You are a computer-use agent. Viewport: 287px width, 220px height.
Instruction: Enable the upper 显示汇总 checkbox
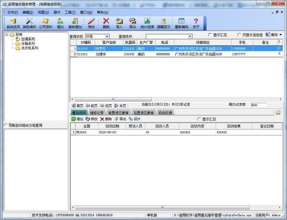click(x=210, y=35)
